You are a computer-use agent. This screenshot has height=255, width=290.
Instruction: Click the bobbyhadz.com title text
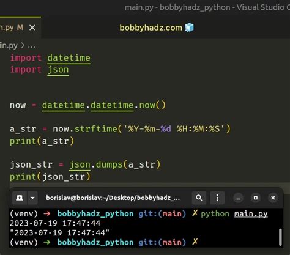(151, 28)
